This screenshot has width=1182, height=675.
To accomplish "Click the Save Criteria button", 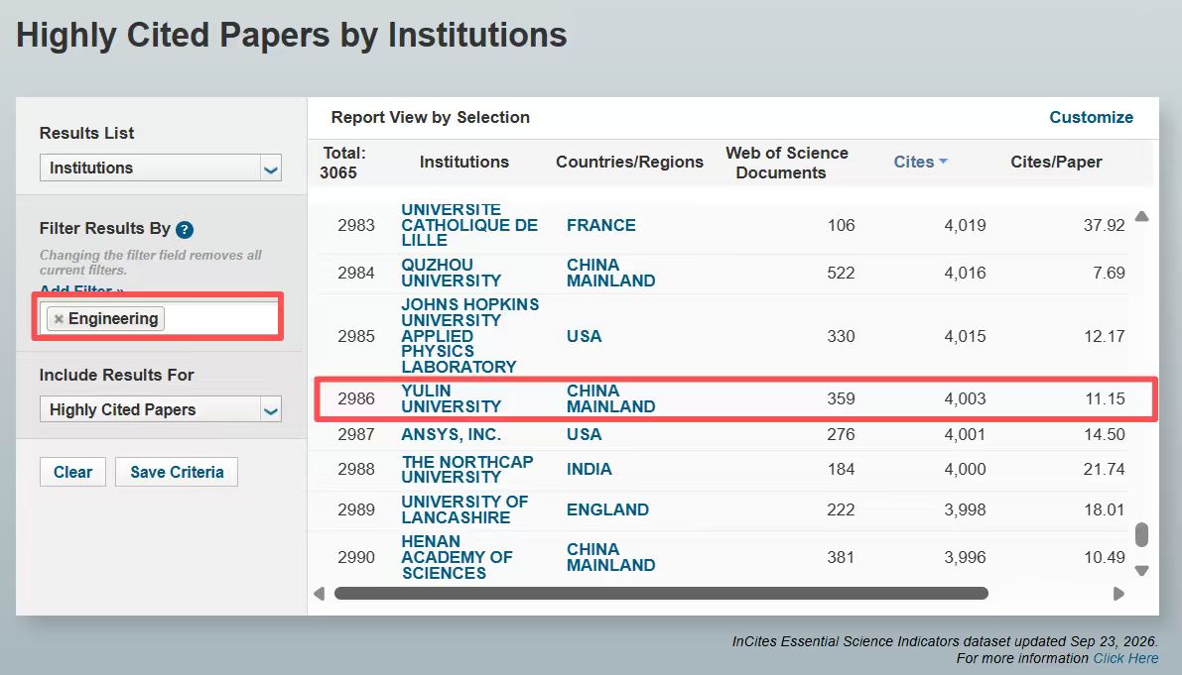I will 177,472.
